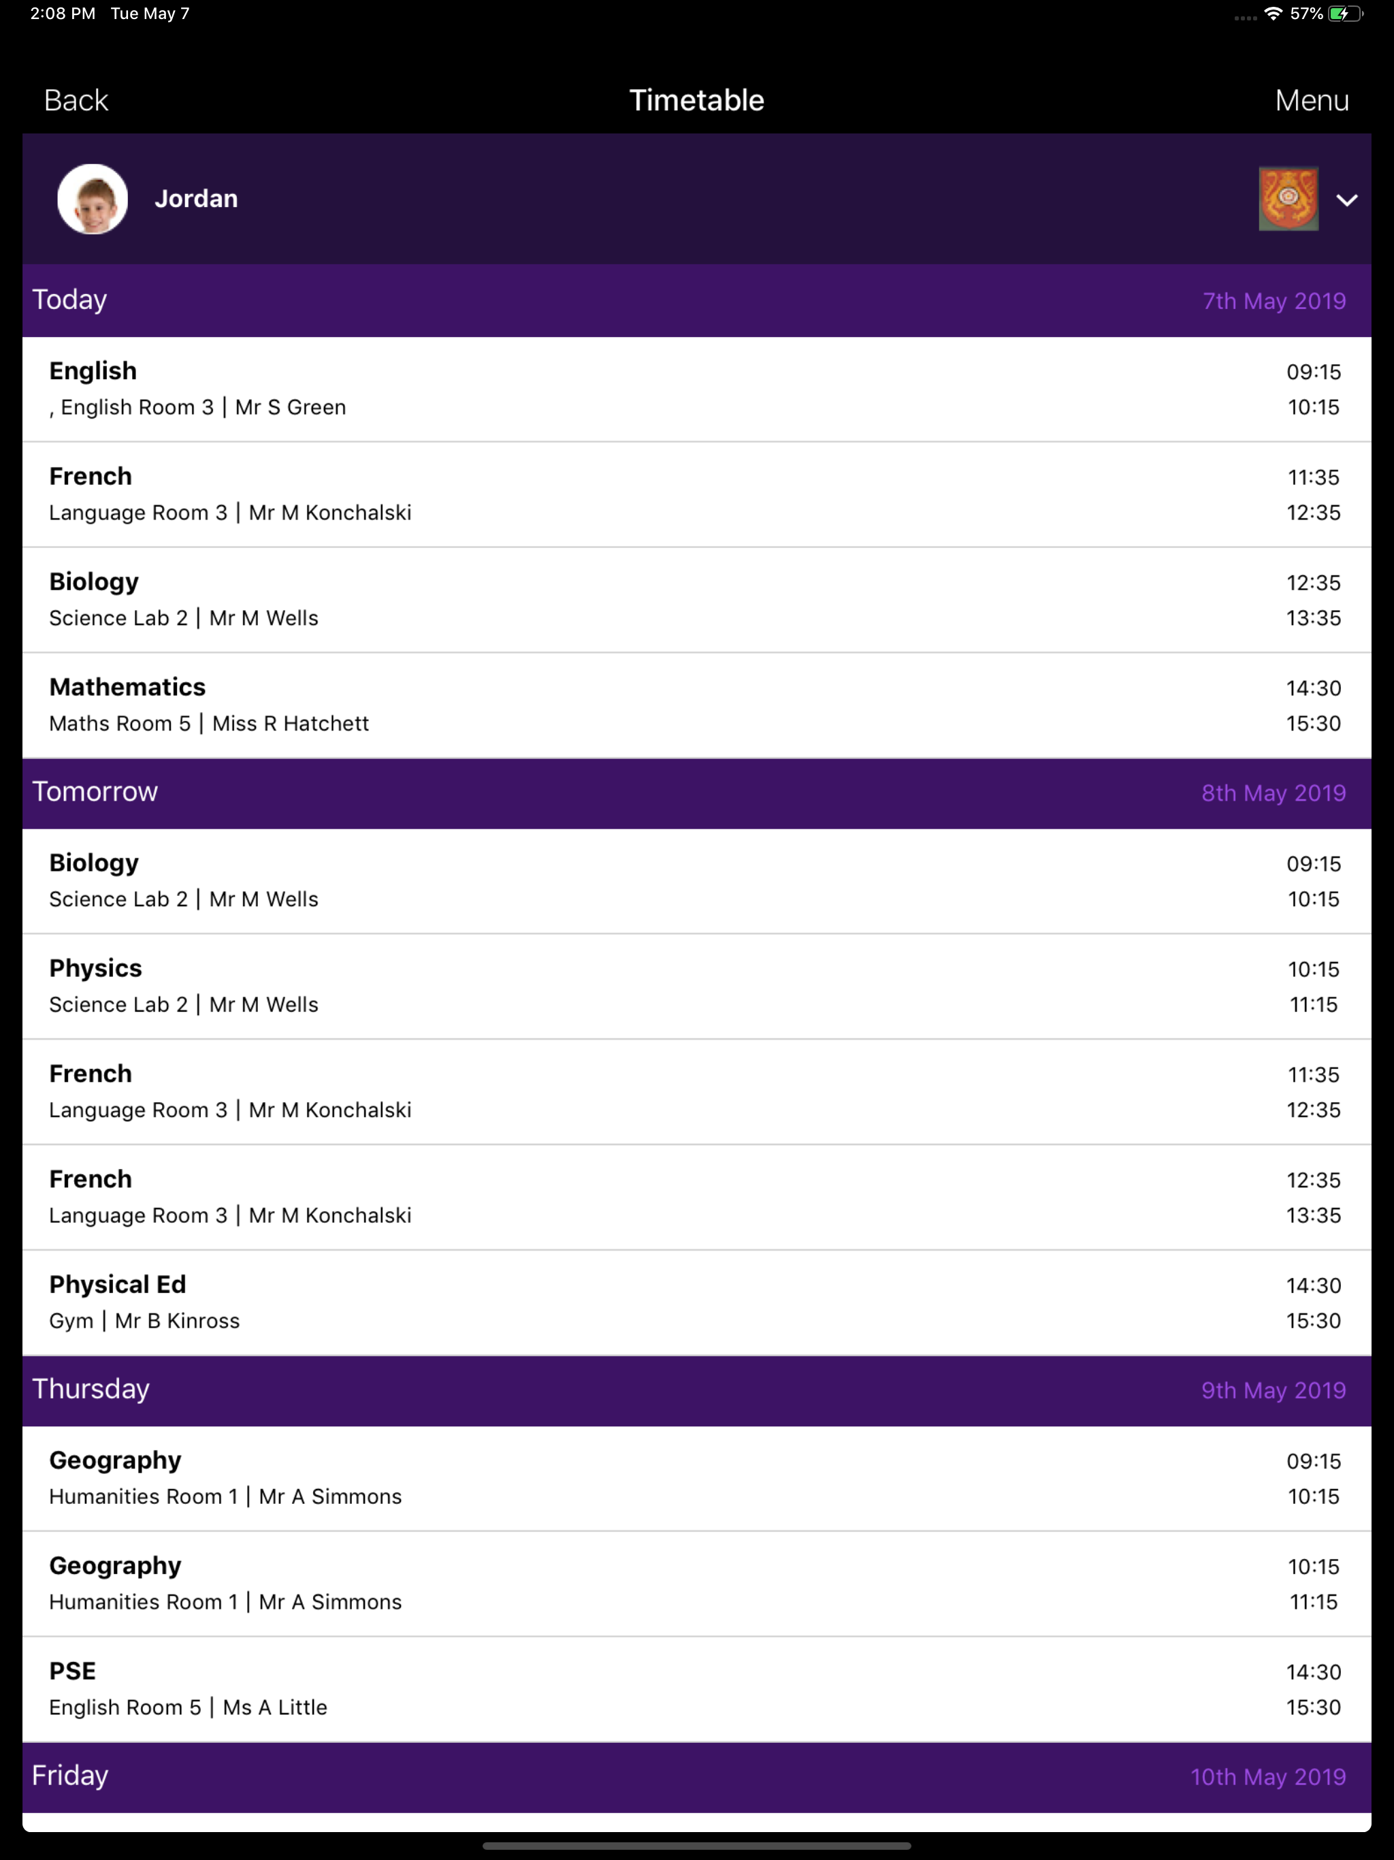Tap the student name Jordan
Image resolution: width=1394 pixels, height=1860 pixels.
196,198
